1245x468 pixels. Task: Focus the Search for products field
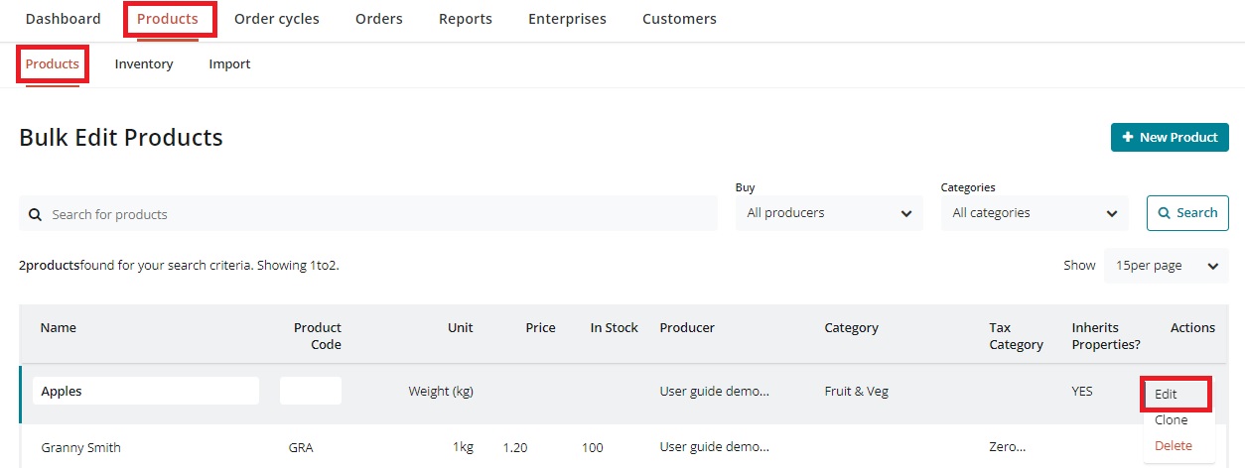[x=377, y=214]
